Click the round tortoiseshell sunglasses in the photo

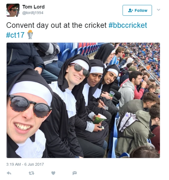click(x=30, y=106)
